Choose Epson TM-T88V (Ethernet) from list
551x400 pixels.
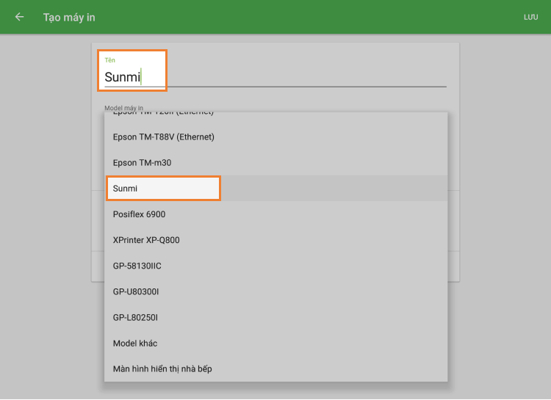point(163,137)
